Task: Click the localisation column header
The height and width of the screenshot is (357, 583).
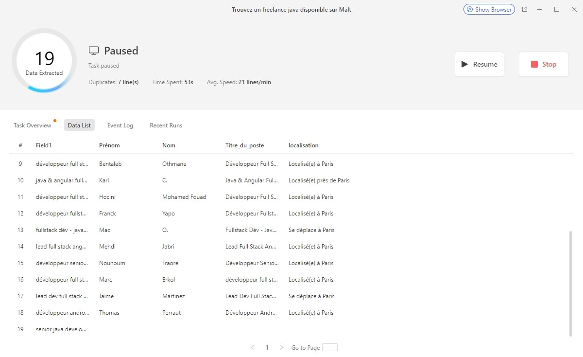Action: 304,145
